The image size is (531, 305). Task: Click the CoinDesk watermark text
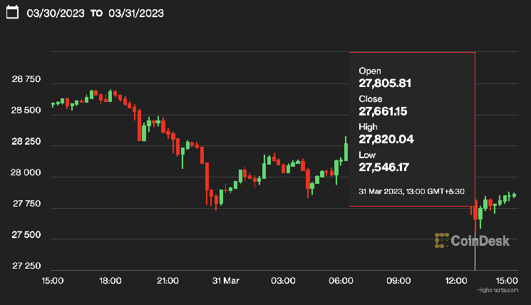click(x=480, y=241)
